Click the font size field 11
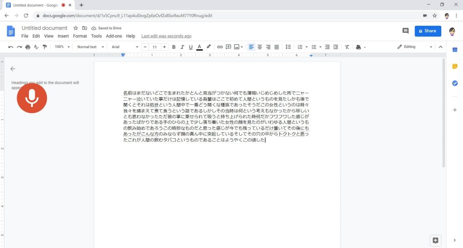 [x=155, y=47]
